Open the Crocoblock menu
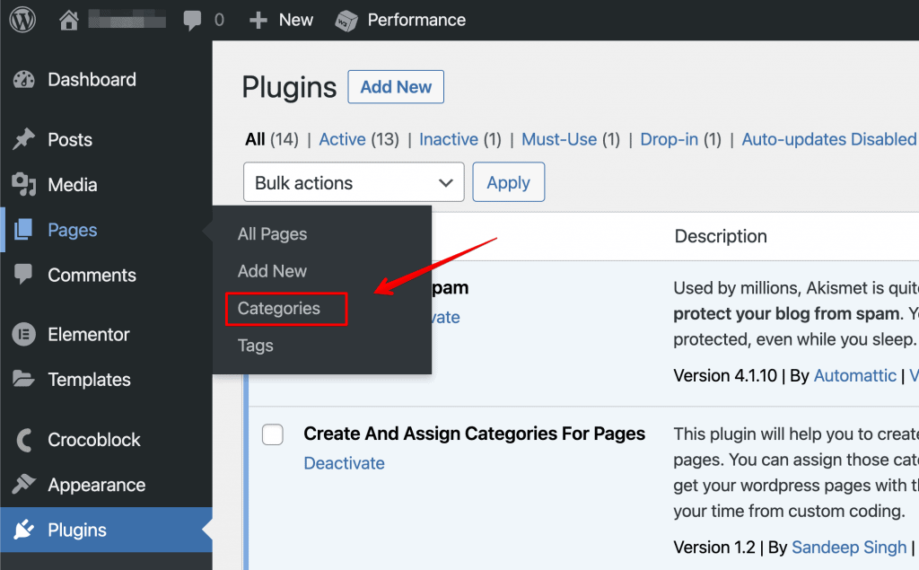919x570 pixels. pyautogui.click(x=93, y=440)
